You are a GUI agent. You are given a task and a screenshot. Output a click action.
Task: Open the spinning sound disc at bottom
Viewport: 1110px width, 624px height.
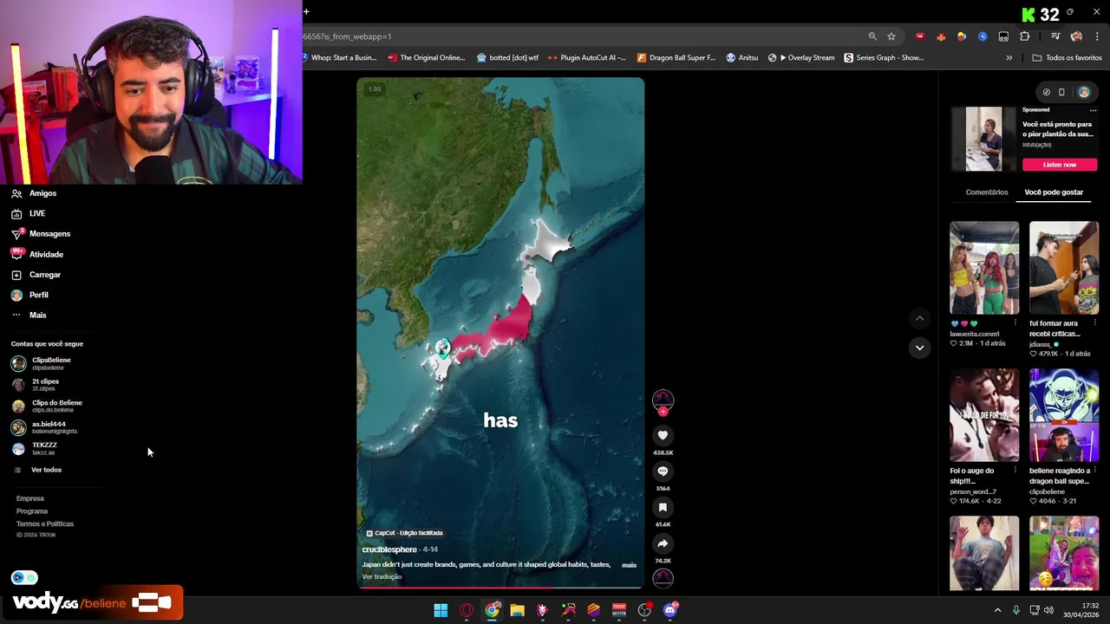[x=663, y=577]
